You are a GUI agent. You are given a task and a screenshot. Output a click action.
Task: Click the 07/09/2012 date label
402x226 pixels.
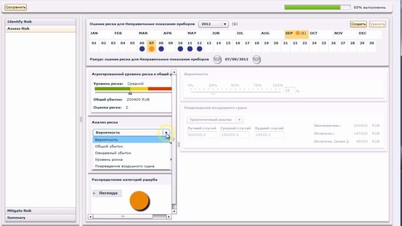237,59
